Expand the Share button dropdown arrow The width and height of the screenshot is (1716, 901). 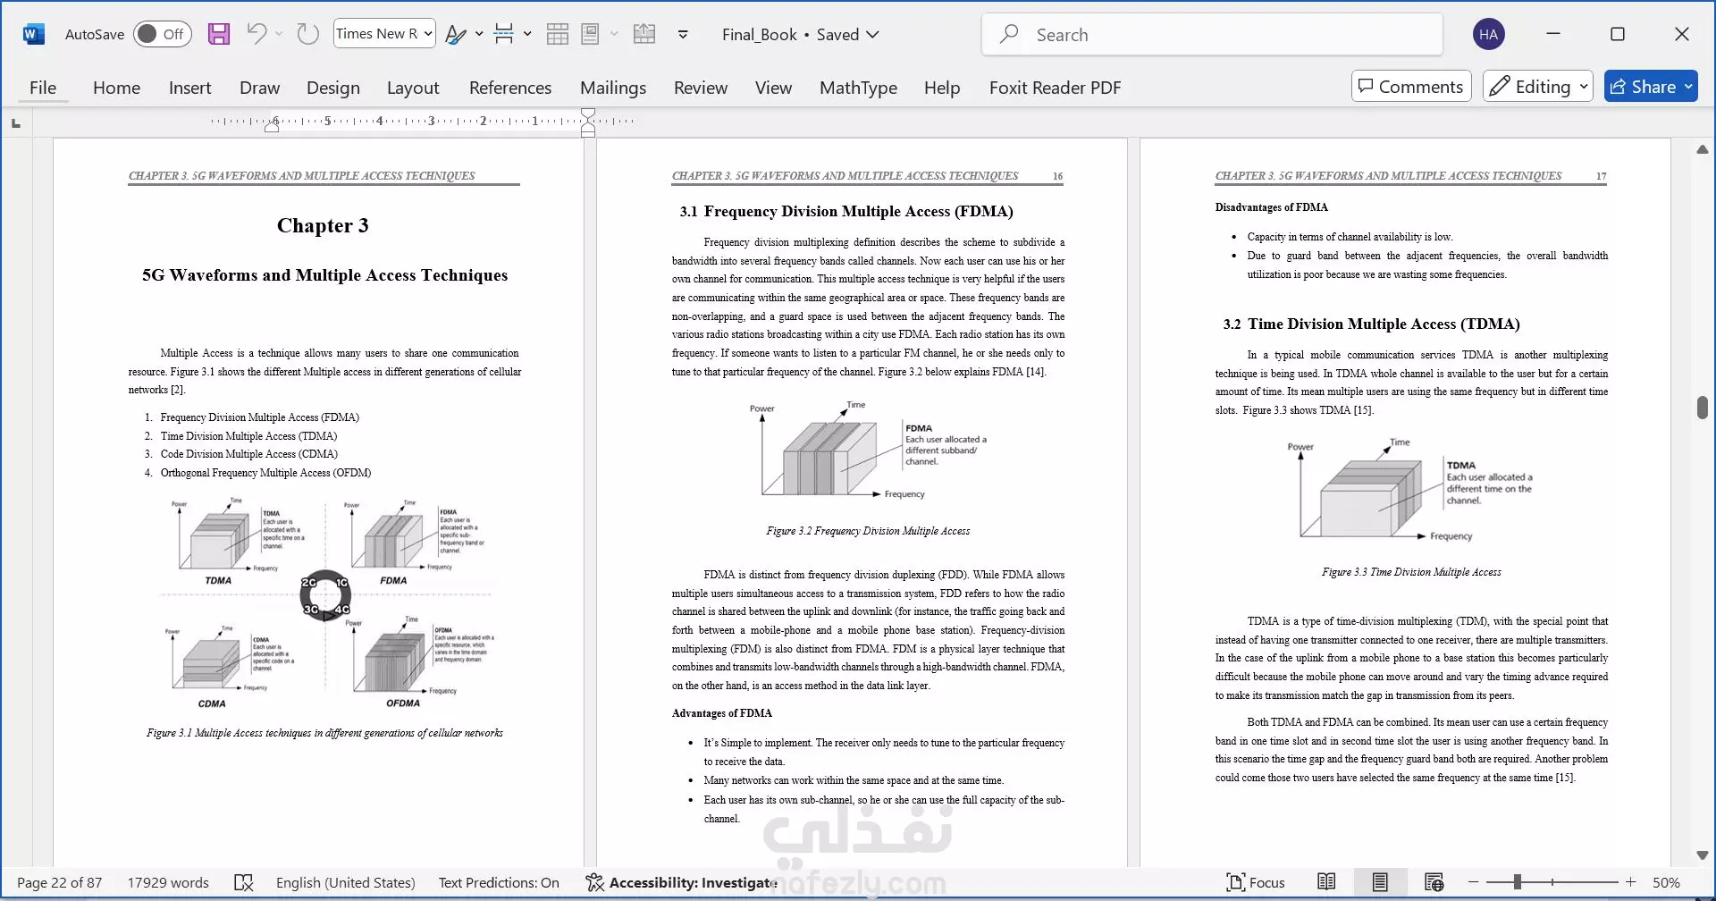pyautogui.click(x=1688, y=86)
